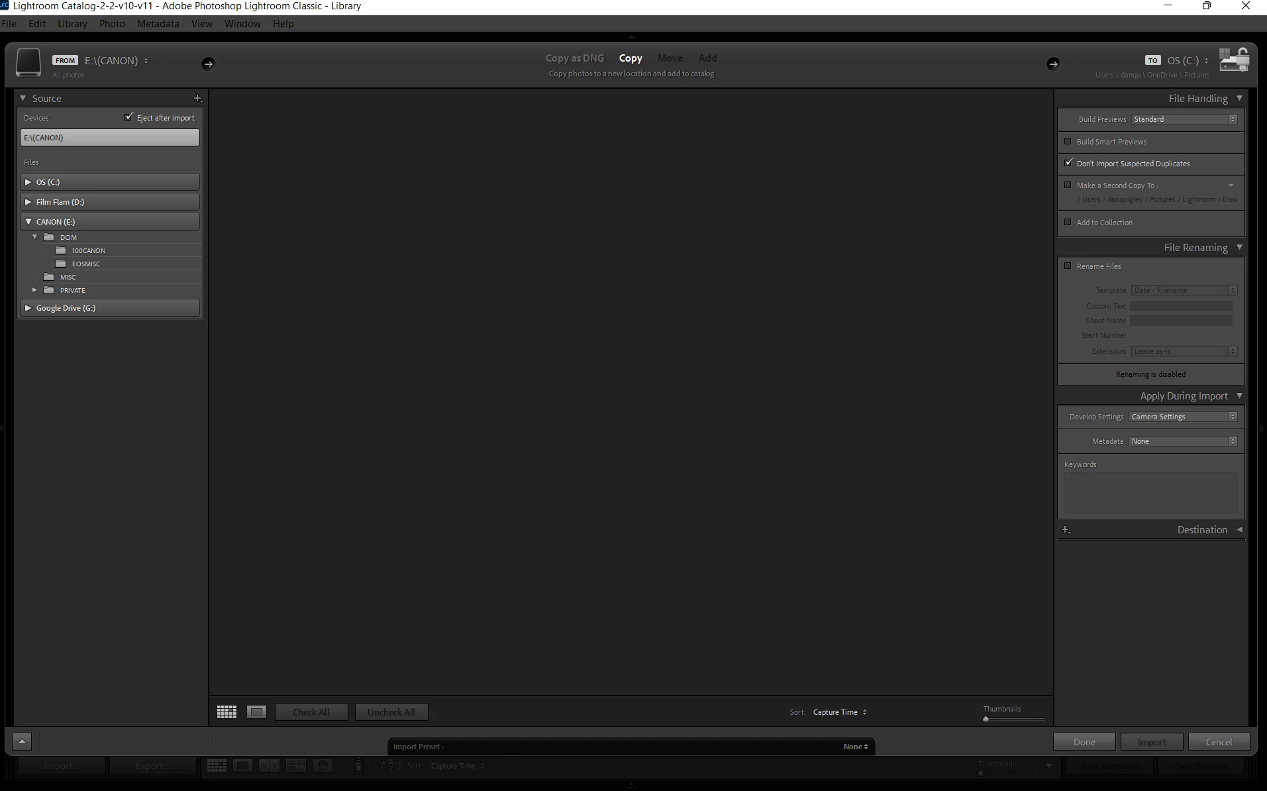Click the Done button
The height and width of the screenshot is (791, 1267).
coord(1084,741)
